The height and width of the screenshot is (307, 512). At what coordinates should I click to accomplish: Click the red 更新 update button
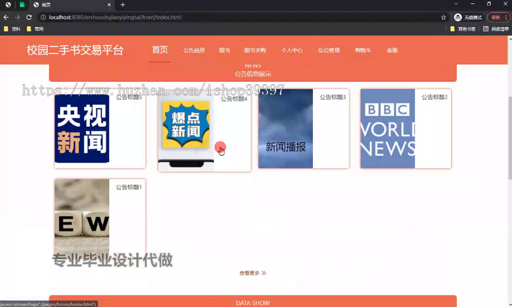[496, 17]
